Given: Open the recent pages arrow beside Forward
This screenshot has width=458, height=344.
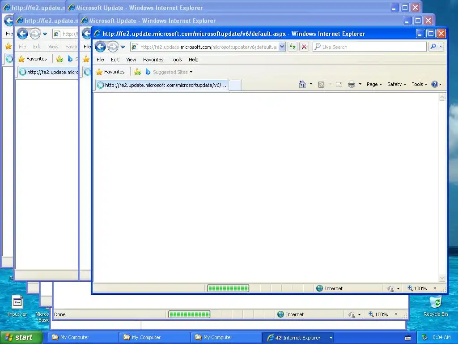Looking at the screenshot, I should click(x=123, y=47).
